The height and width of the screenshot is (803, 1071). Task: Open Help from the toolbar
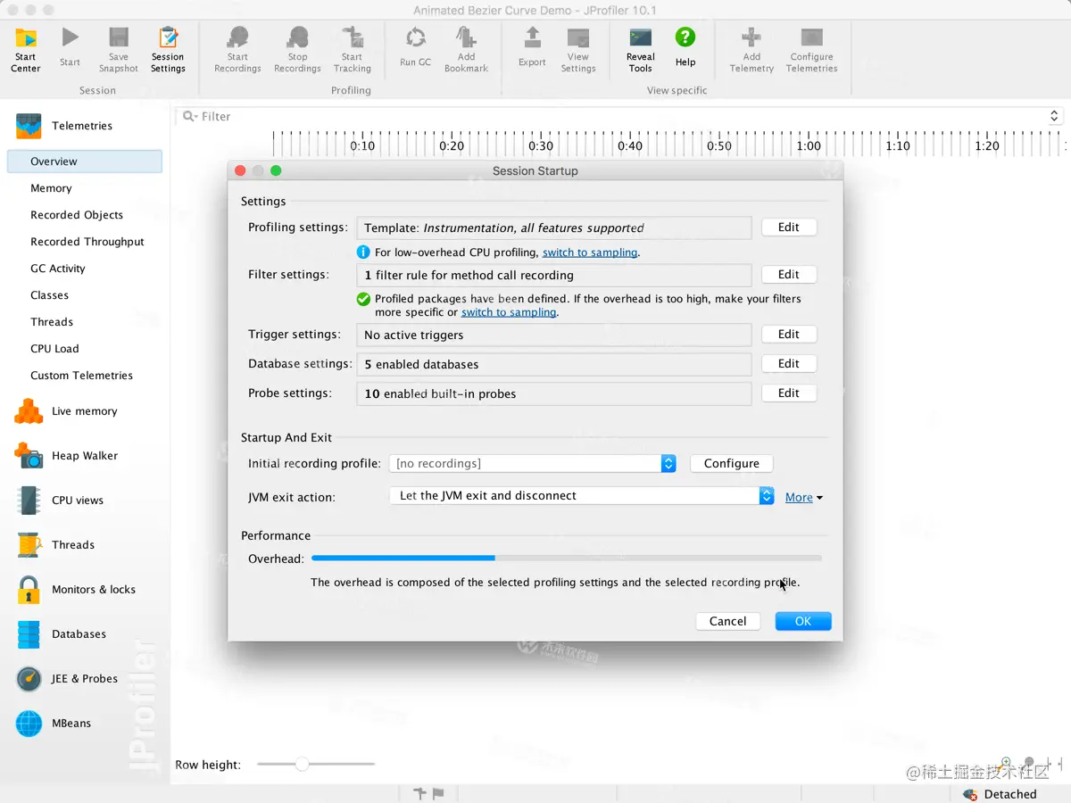685,48
